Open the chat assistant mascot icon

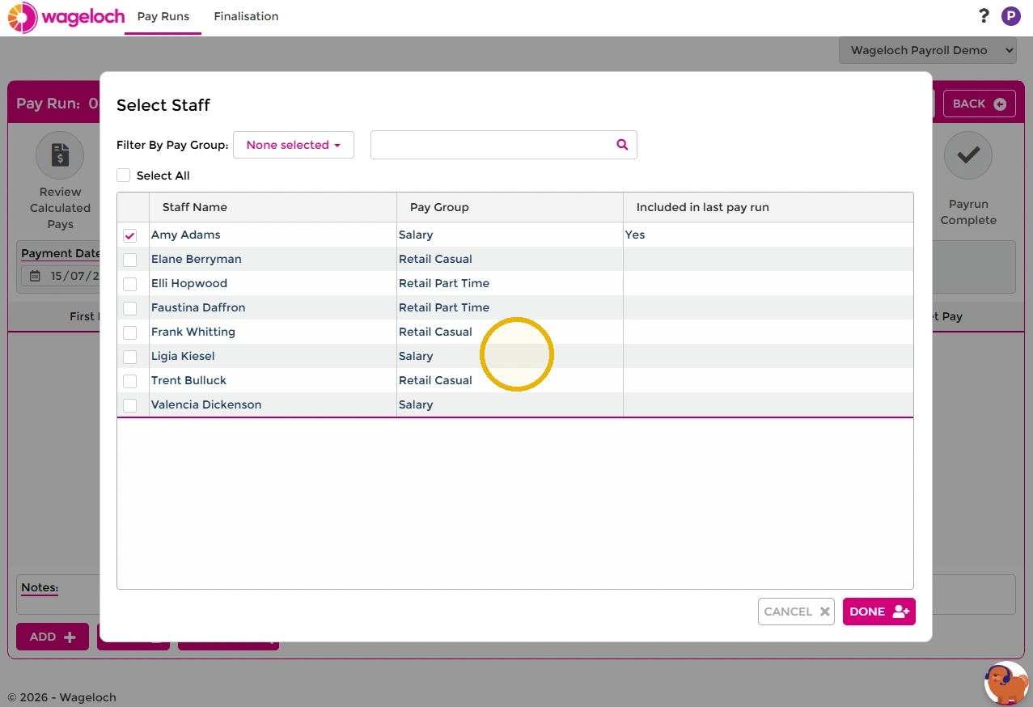point(1005,684)
